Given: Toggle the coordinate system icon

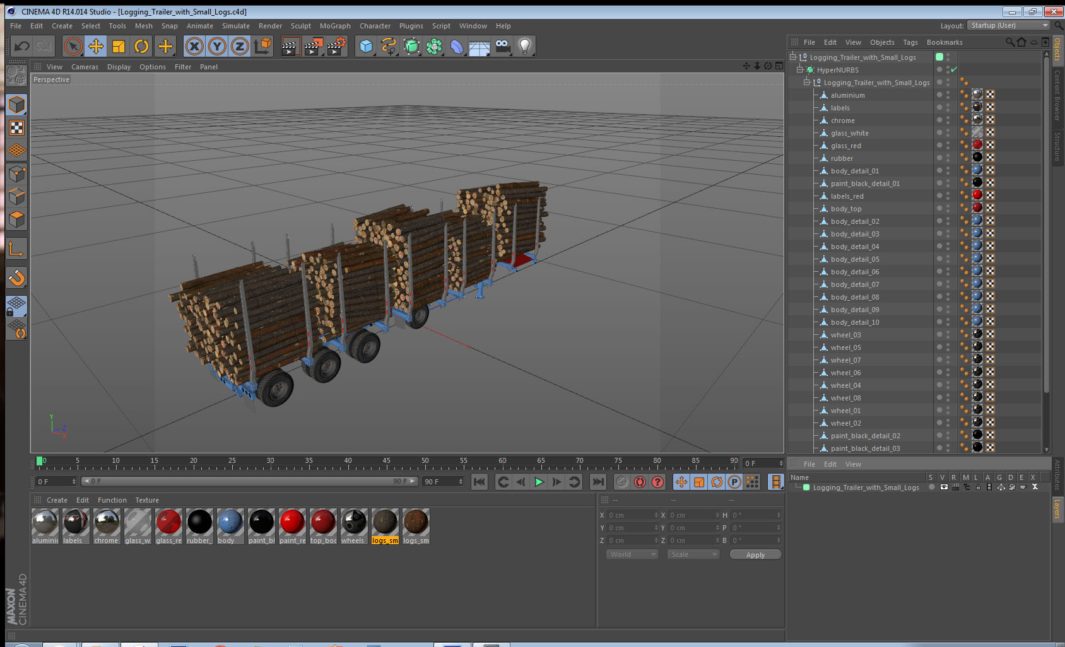Looking at the screenshot, I should coord(262,46).
